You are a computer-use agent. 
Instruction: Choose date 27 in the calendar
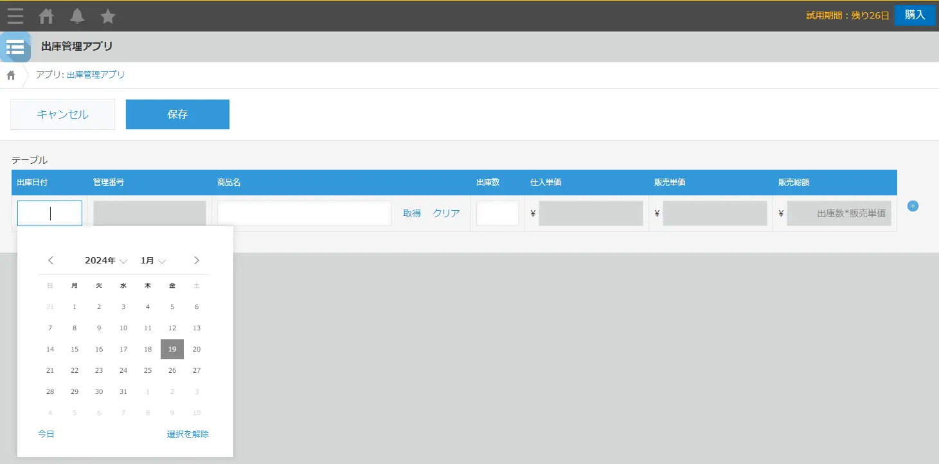coord(197,370)
